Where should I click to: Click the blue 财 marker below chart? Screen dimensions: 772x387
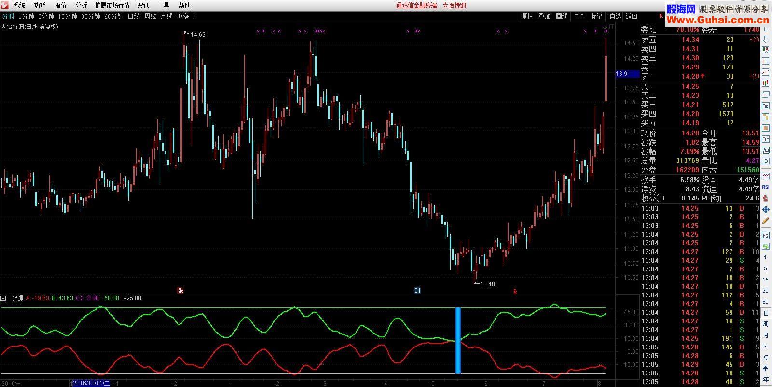point(417,290)
